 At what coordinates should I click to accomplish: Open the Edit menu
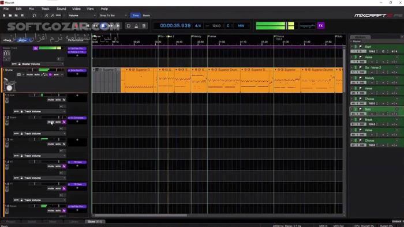coord(18,9)
